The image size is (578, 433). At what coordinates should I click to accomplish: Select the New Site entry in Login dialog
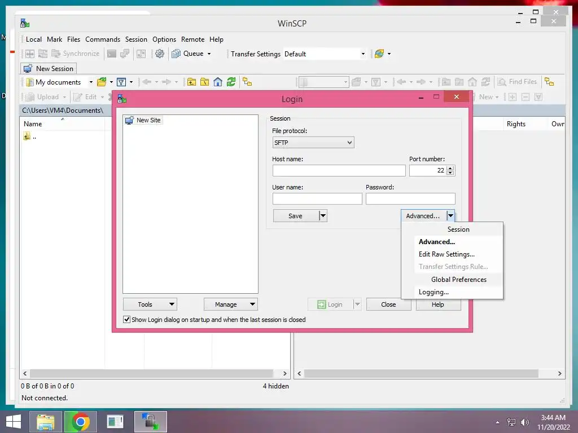pyautogui.click(x=143, y=120)
